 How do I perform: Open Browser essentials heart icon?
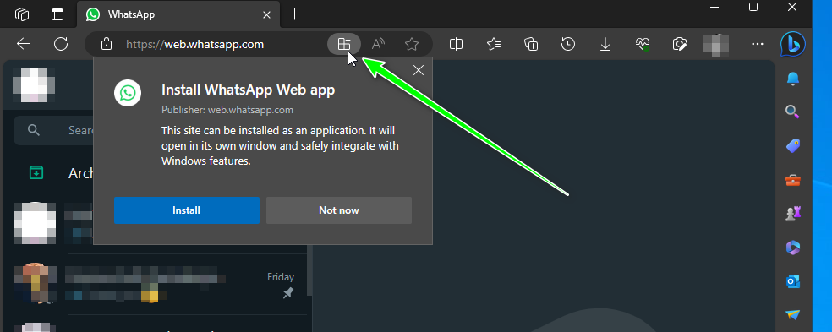pos(643,44)
